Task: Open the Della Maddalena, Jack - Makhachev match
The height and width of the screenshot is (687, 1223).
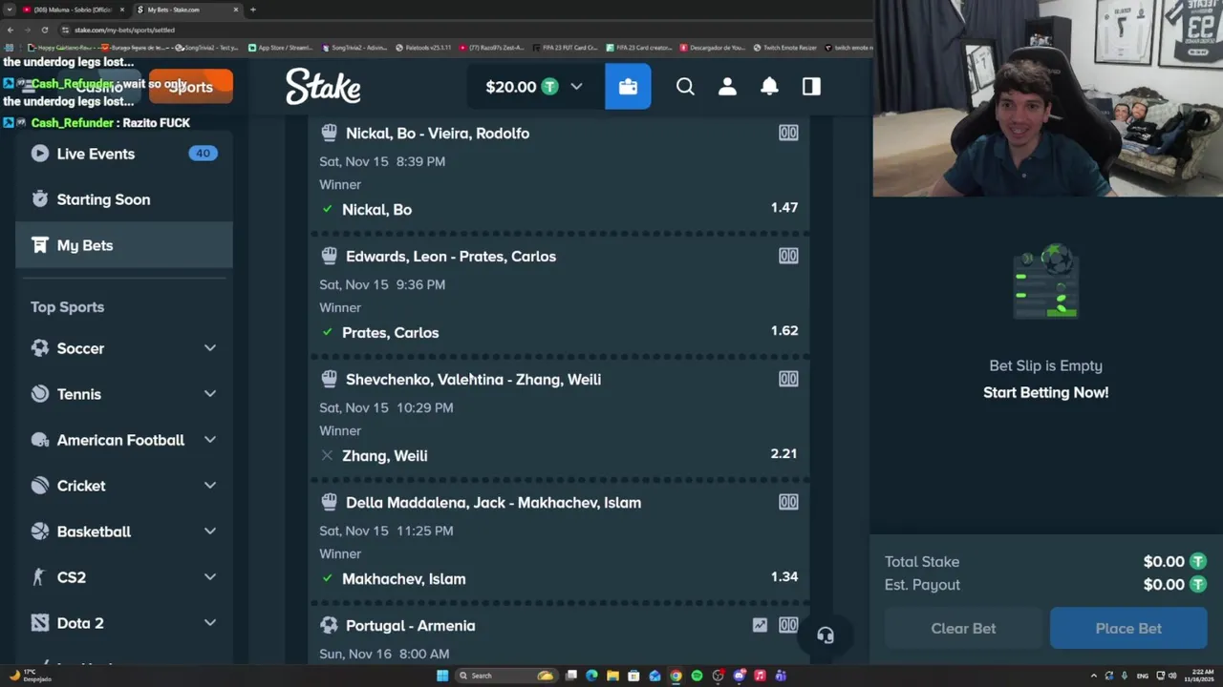Action: click(x=493, y=503)
